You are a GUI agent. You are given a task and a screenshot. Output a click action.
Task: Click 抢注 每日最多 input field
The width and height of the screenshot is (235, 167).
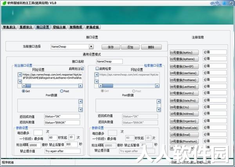(38, 133)
